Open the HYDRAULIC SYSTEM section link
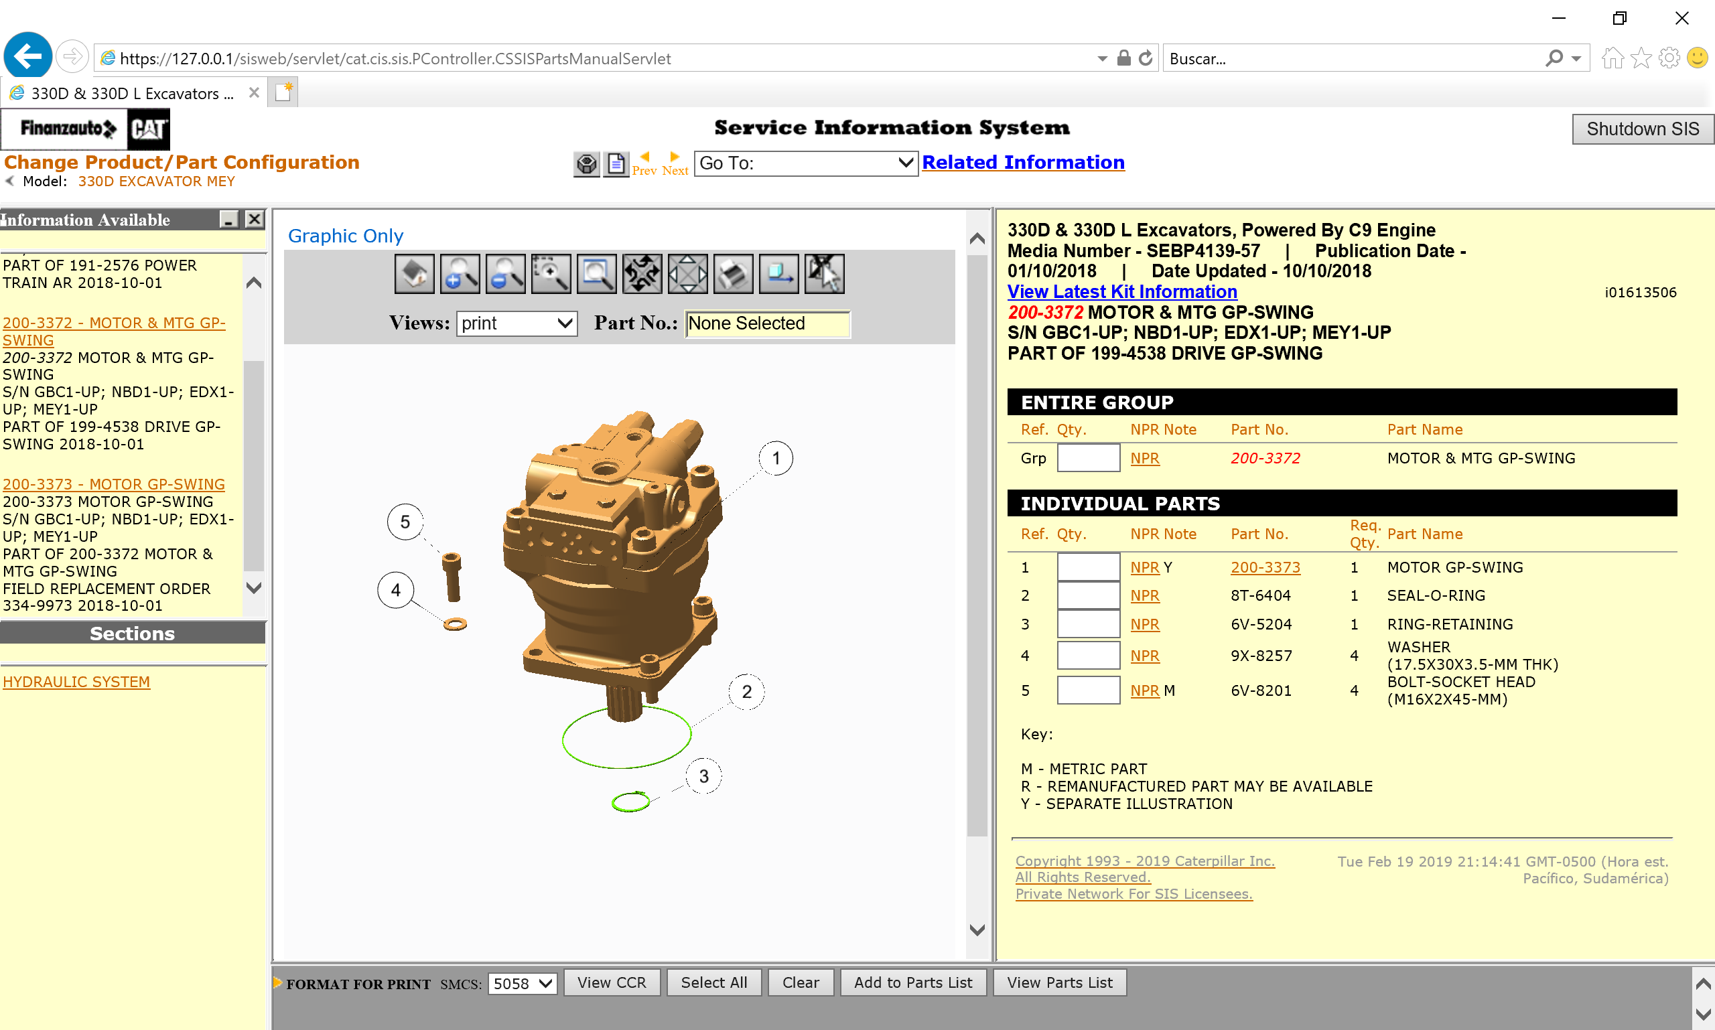The height and width of the screenshot is (1030, 1715). [x=76, y=682]
